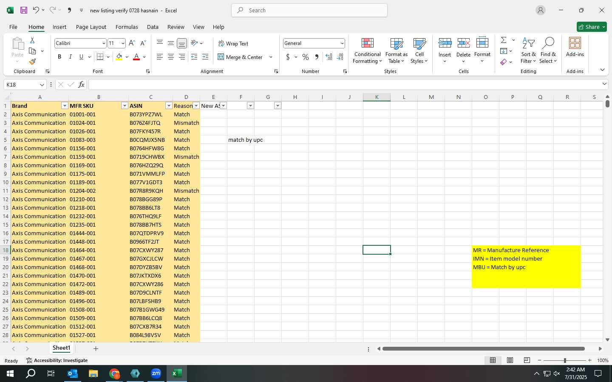Copy selection using the Copy icon
Image resolution: width=612 pixels, height=382 pixels.
(32, 51)
